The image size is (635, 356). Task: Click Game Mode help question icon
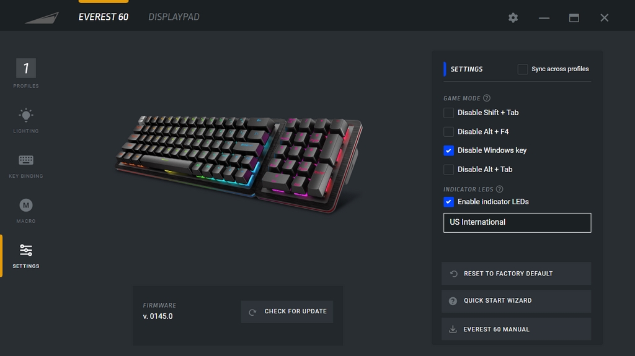tap(487, 98)
